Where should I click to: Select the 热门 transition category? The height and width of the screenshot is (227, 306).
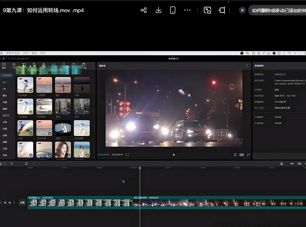click(x=5, y=82)
